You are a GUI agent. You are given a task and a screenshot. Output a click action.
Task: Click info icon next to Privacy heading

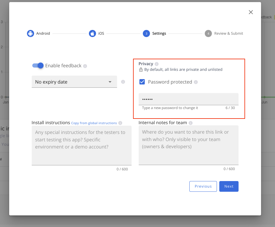tap(157, 64)
